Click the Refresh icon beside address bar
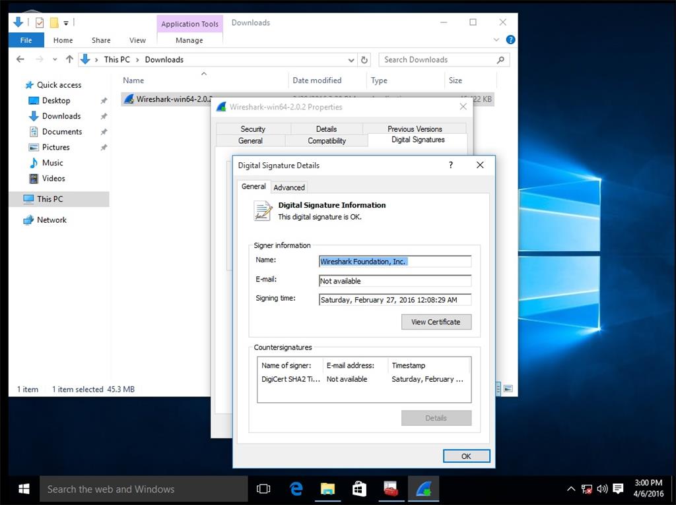The image size is (676, 505). (x=364, y=59)
